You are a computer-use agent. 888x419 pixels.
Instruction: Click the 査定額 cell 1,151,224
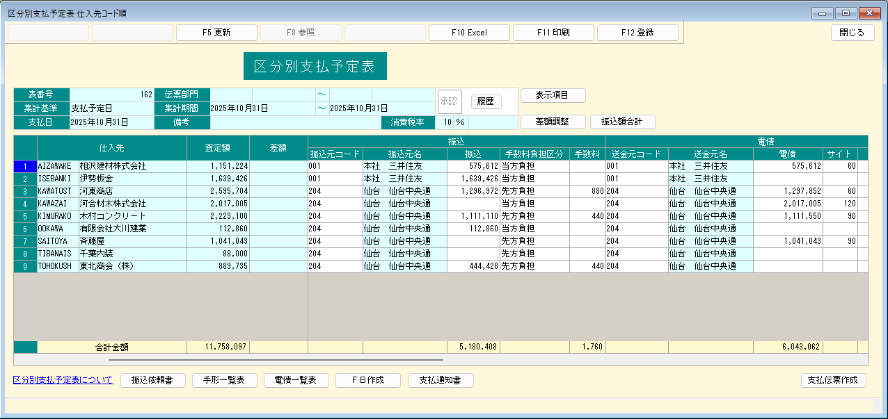[218, 167]
